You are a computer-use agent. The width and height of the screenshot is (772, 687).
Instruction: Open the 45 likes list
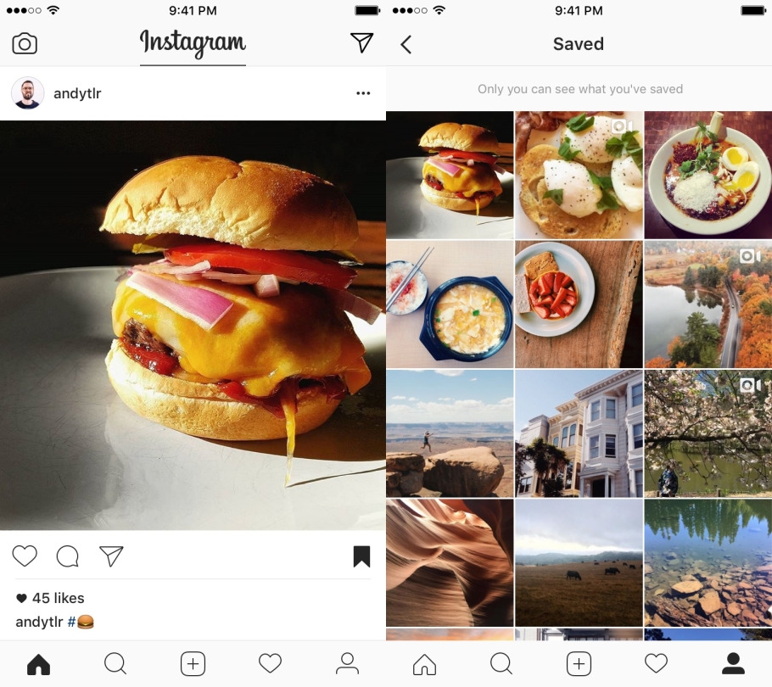[x=50, y=598]
